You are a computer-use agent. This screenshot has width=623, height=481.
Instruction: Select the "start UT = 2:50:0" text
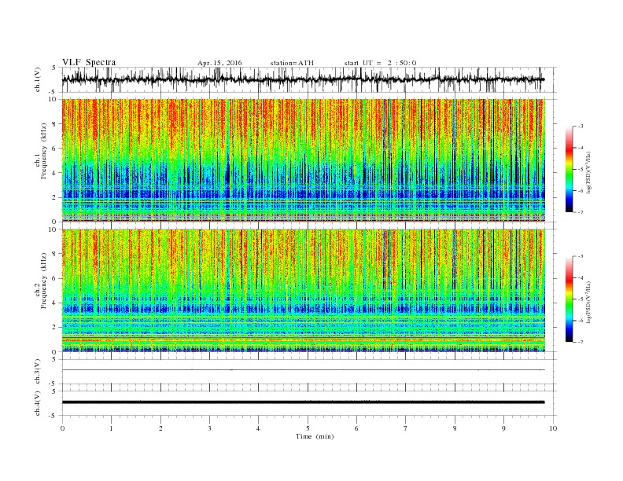click(x=380, y=63)
